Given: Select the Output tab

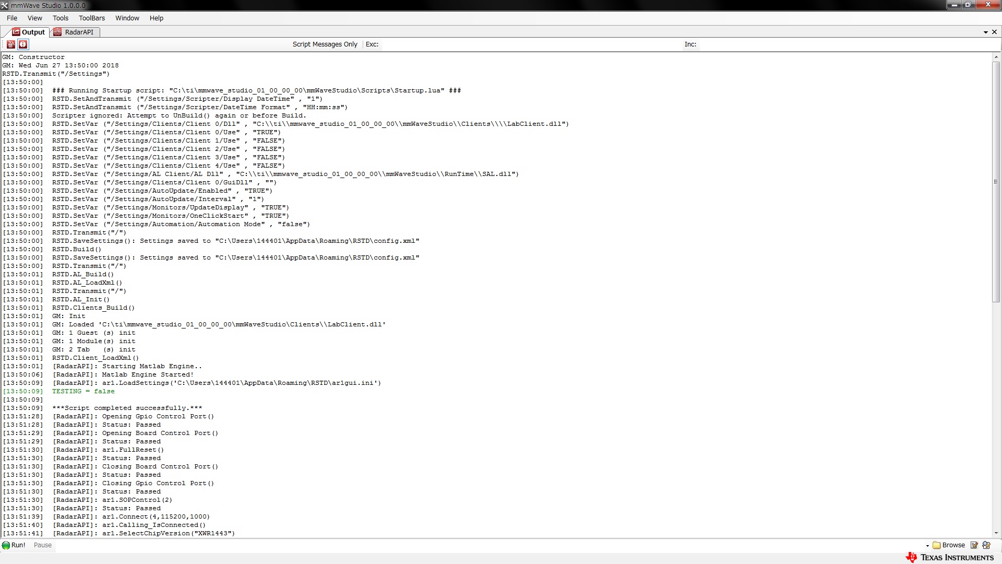Looking at the screenshot, I should click(x=29, y=32).
